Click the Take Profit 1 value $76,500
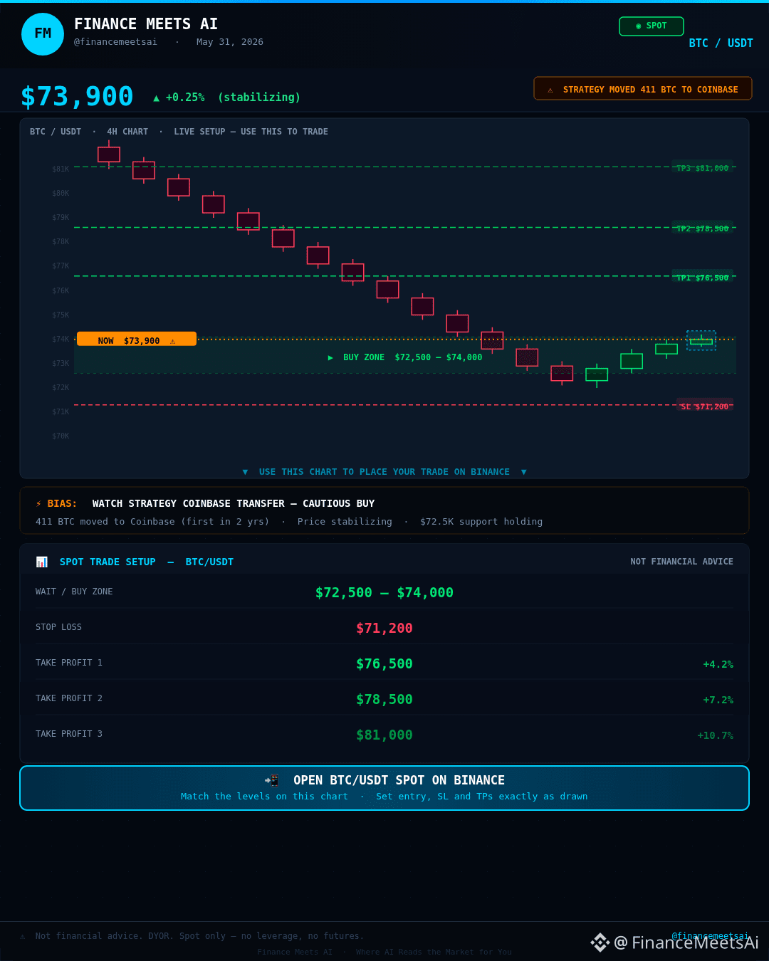 click(384, 663)
